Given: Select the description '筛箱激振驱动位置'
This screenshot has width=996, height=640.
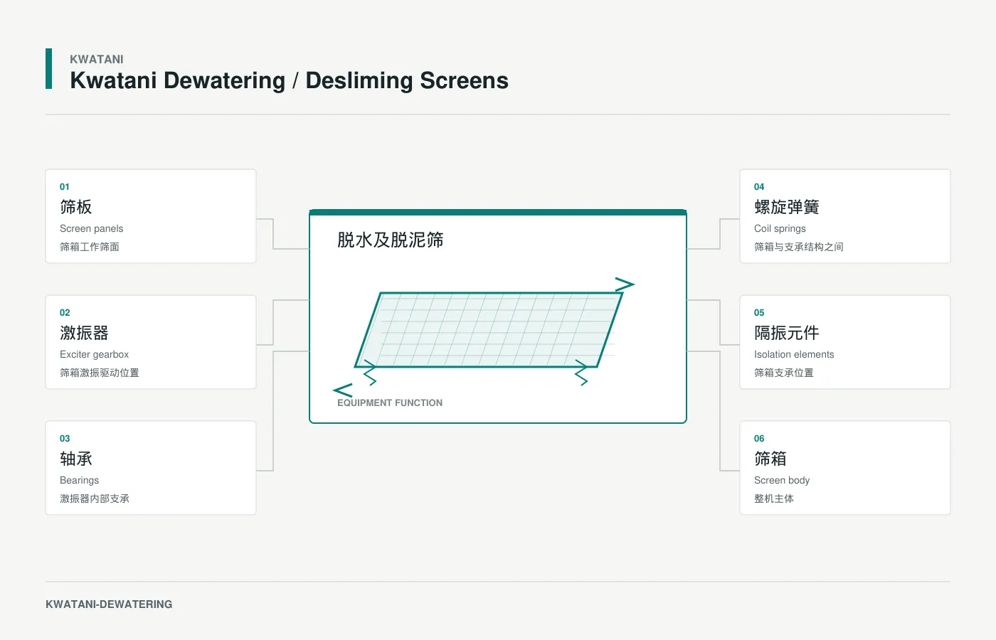Looking at the screenshot, I should click(x=100, y=373).
